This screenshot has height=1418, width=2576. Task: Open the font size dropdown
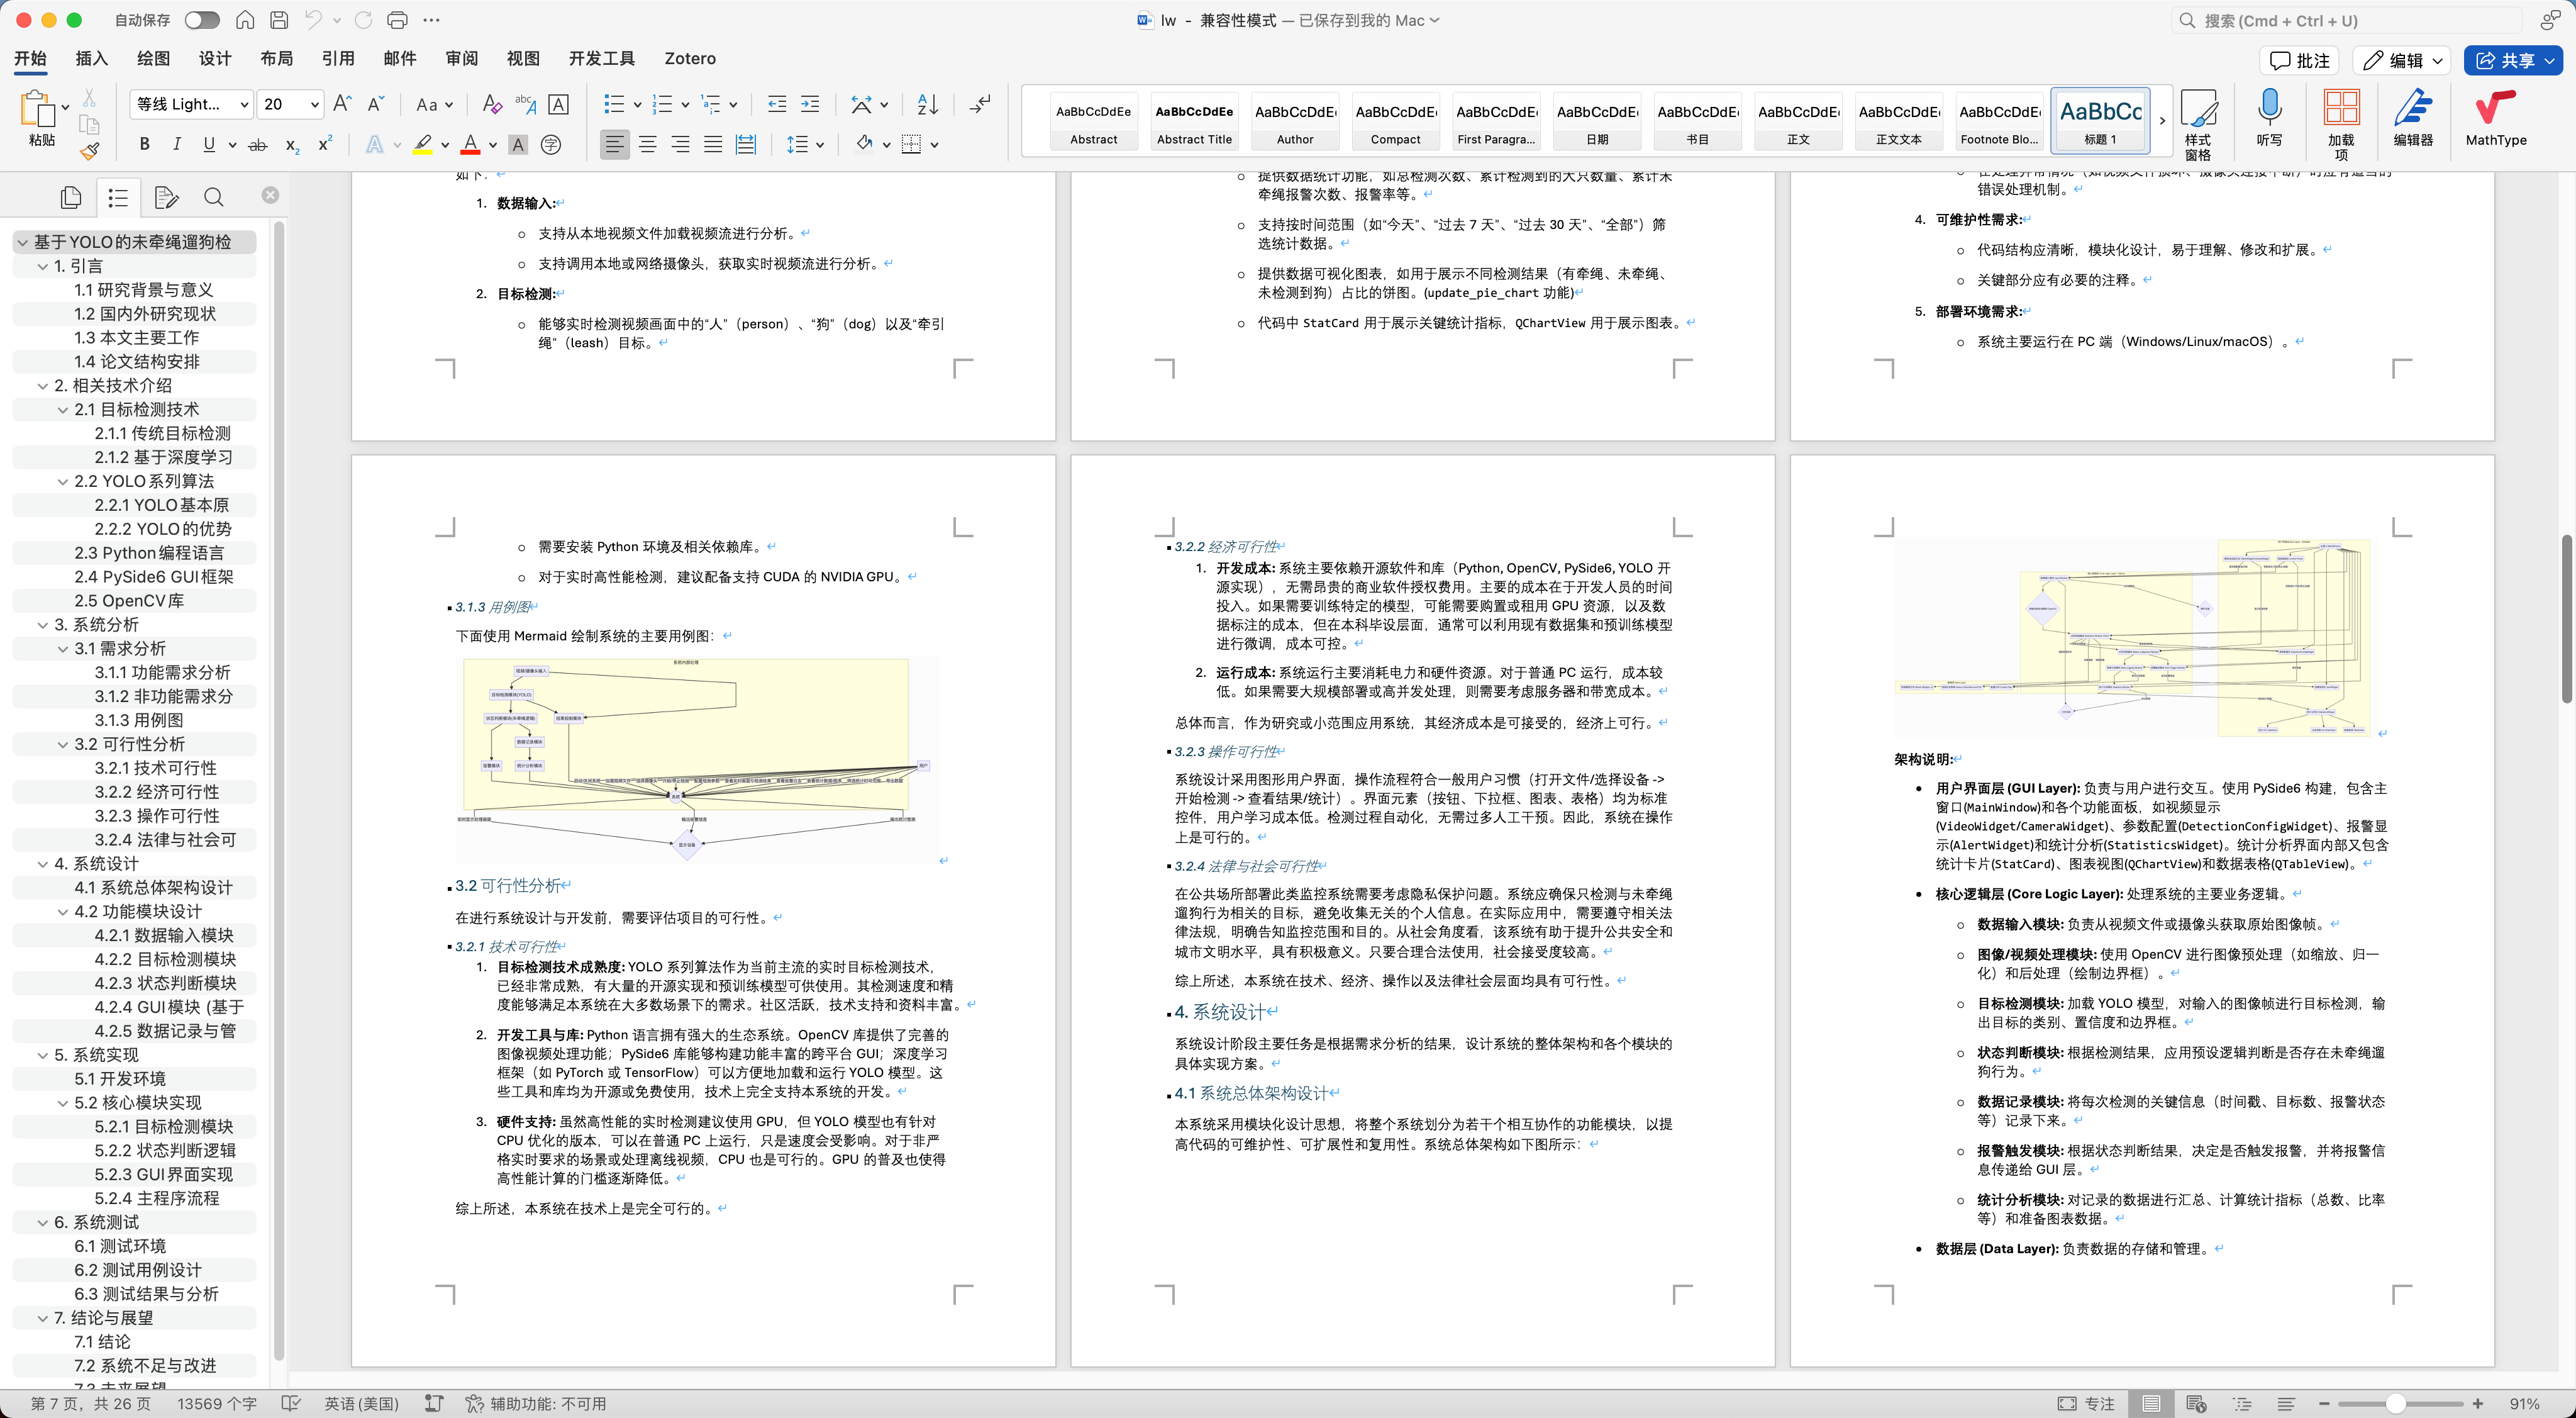coord(315,104)
